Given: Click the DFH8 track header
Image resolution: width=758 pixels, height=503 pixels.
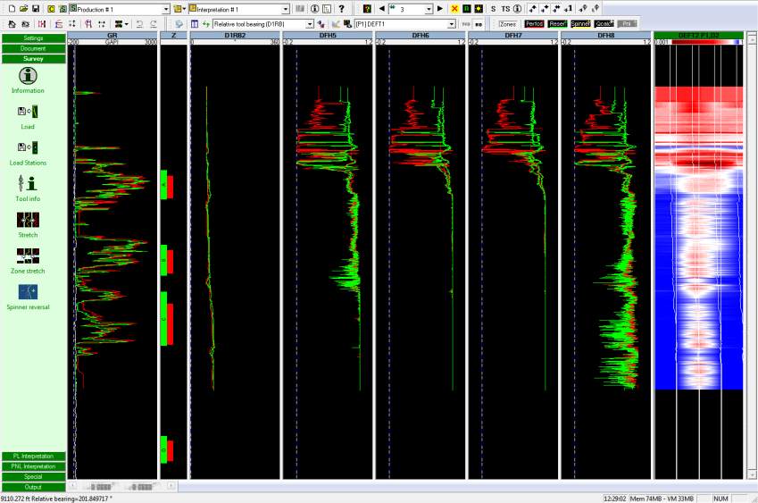Looking at the screenshot, I should (605, 36).
